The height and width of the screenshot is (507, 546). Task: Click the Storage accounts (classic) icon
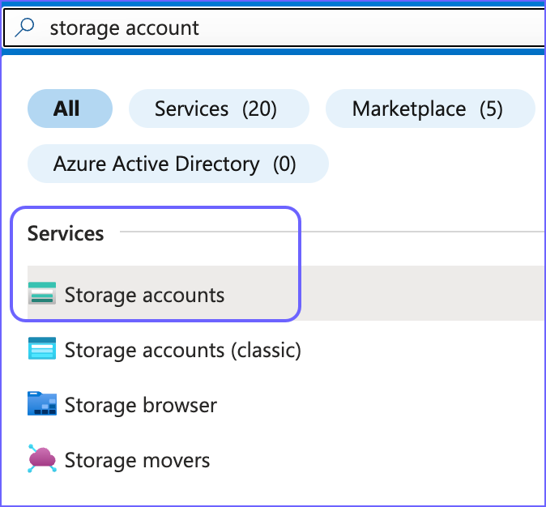pos(42,348)
